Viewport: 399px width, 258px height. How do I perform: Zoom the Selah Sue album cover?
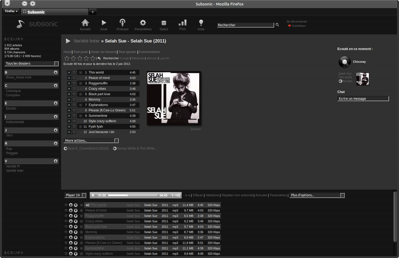[x=174, y=98]
